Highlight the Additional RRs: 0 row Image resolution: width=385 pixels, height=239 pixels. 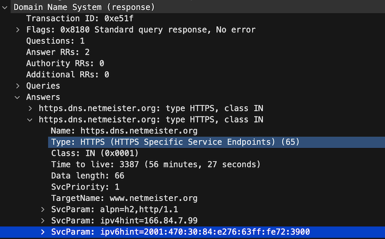67,75
